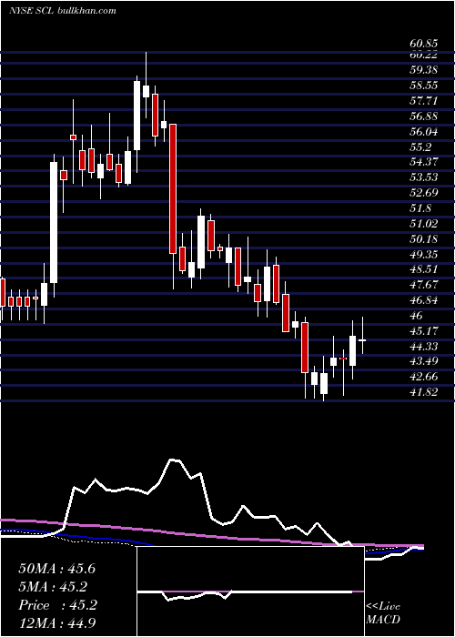Select the 59.38 price axis label
This screenshot has width=455, height=637.
pos(423,70)
